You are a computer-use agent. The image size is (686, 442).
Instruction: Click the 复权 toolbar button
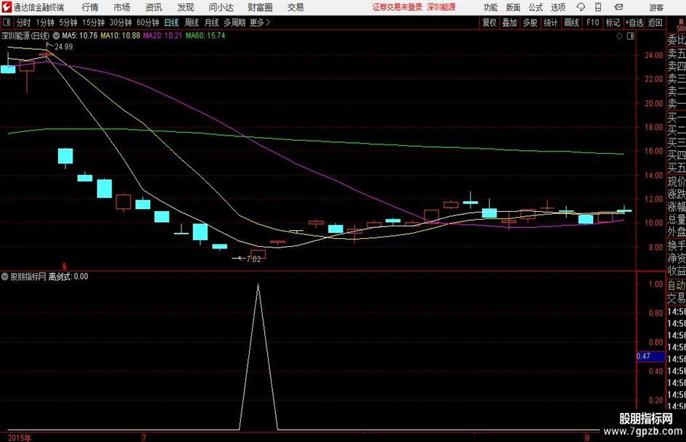coord(489,22)
